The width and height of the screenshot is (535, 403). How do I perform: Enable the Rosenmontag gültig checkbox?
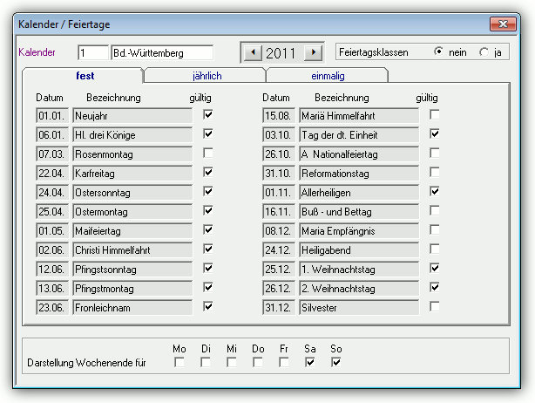207,153
